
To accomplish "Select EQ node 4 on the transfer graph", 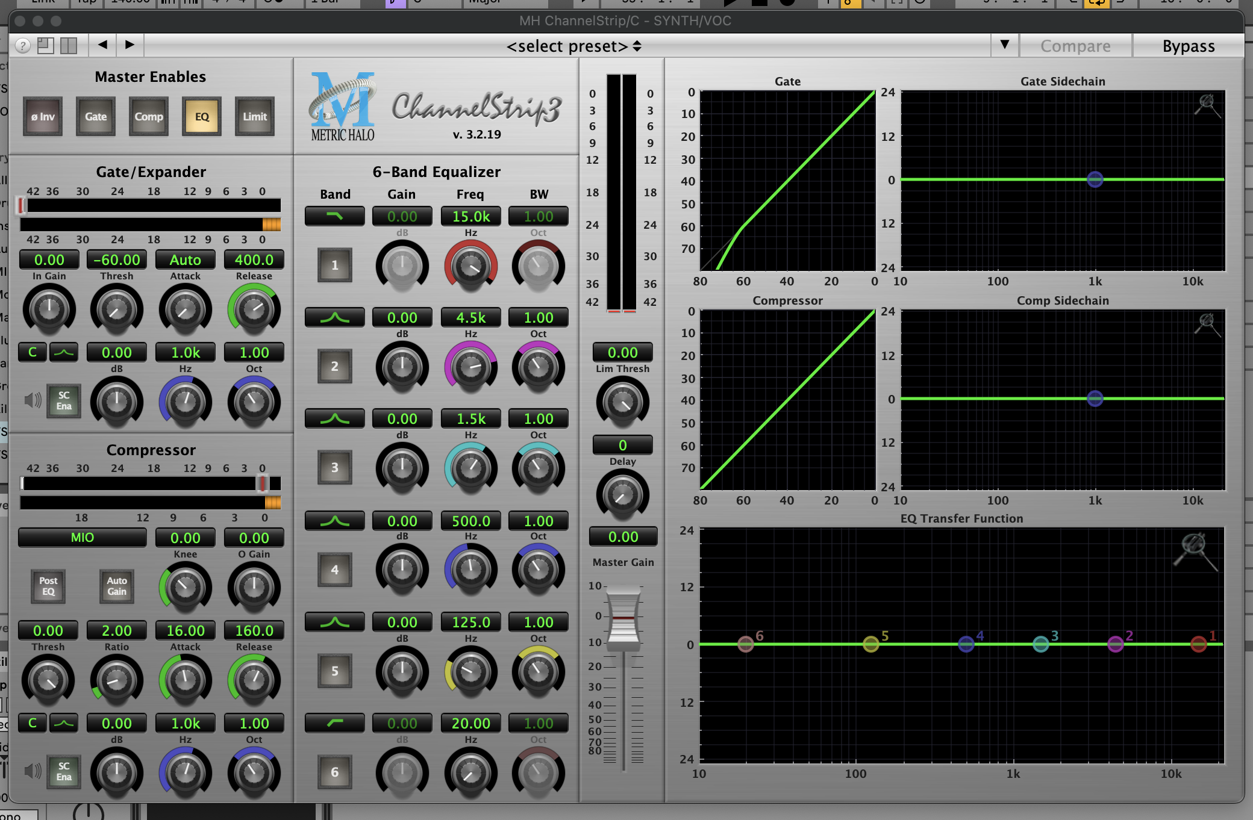I will 966,644.
